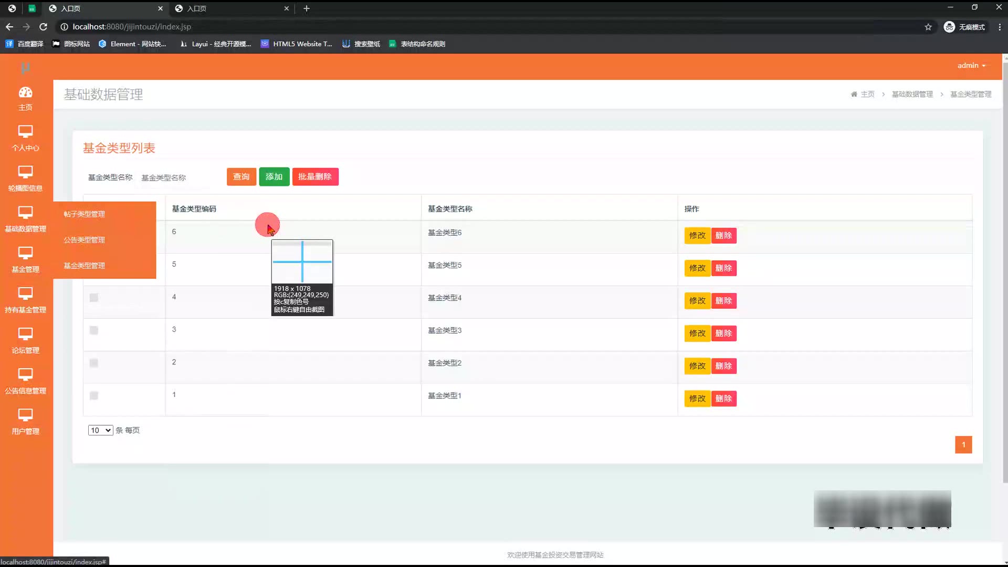The height and width of the screenshot is (567, 1008).
Task: Open the 基金管理 sidebar icon
Action: 25,253
